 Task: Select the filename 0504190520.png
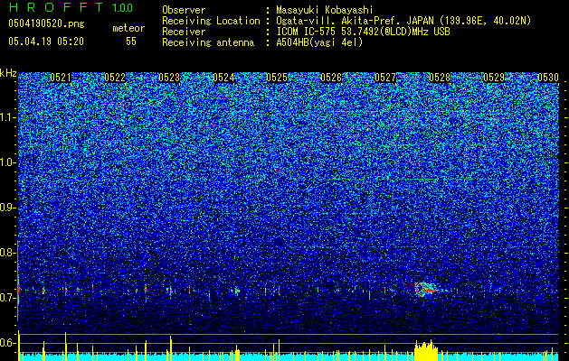point(46,23)
